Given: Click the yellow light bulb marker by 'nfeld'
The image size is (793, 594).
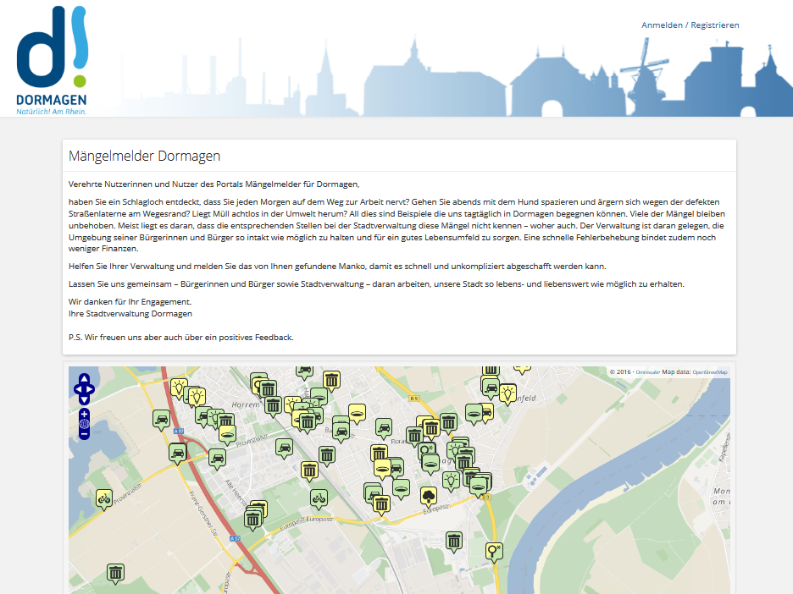Looking at the screenshot, I should (507, 393).
